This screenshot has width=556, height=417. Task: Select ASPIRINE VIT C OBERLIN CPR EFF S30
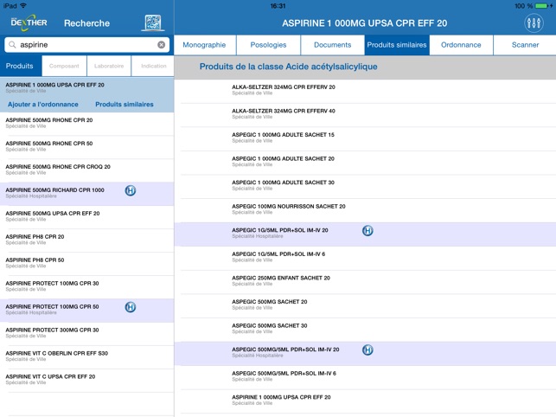[x=86, y=357]
